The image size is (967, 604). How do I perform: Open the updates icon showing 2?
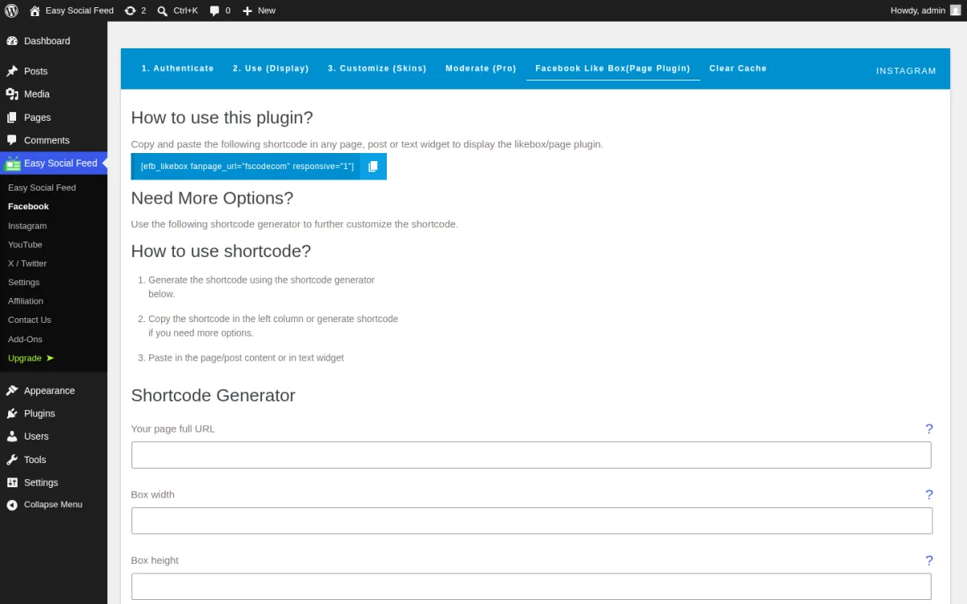131,10
